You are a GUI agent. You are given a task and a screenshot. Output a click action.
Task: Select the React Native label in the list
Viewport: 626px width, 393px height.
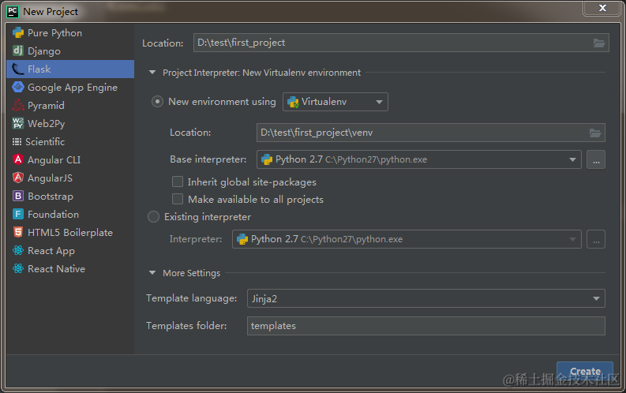(x=56, y=269)
